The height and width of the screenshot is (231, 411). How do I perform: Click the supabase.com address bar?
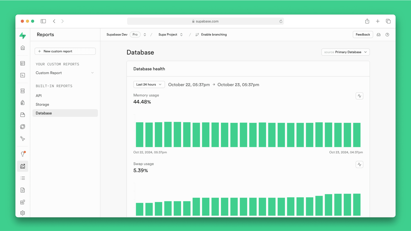tap(205, 21)
